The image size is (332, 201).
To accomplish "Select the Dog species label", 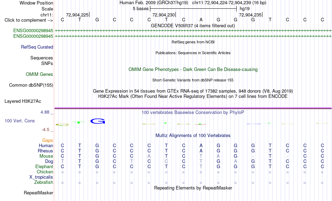I will [x=49, y=161].
